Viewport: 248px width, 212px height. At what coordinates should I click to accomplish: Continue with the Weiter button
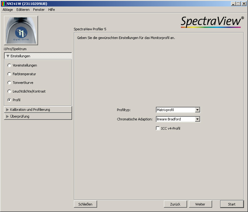(200, 204)
